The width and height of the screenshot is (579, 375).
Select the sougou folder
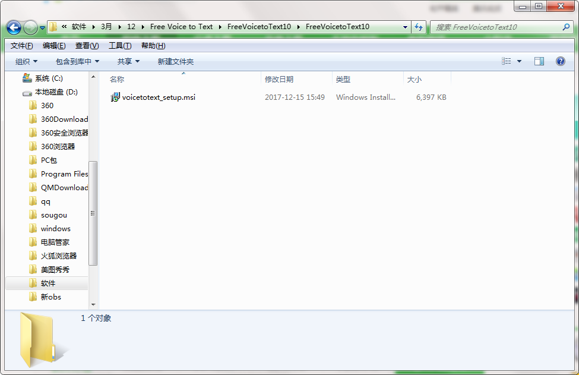(54, 215)
